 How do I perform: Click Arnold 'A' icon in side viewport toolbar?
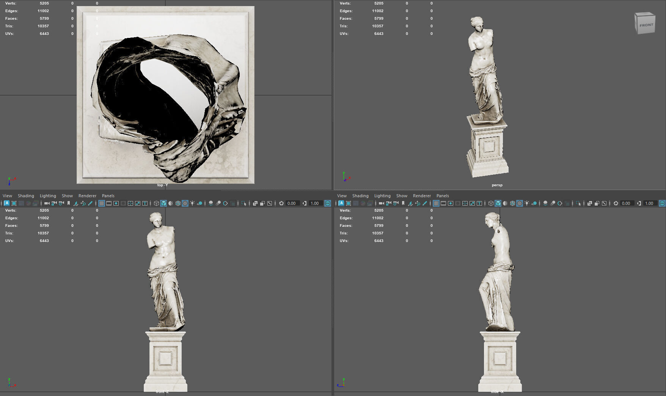[x=341, y=203]
